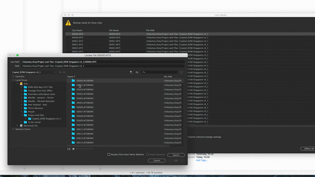
Task: Expand the New Zealand – Ravi folder
Action: (x=21, y=104)
